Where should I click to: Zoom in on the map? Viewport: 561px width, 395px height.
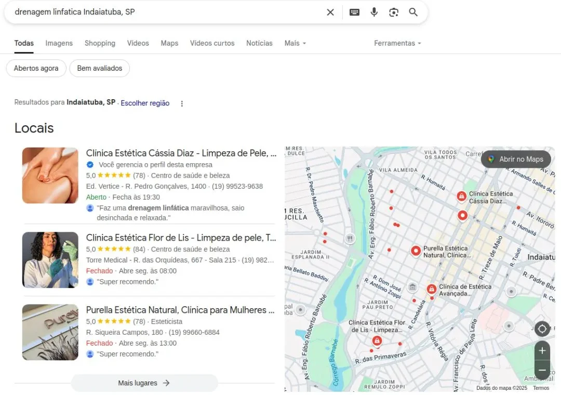coord(542,351)
